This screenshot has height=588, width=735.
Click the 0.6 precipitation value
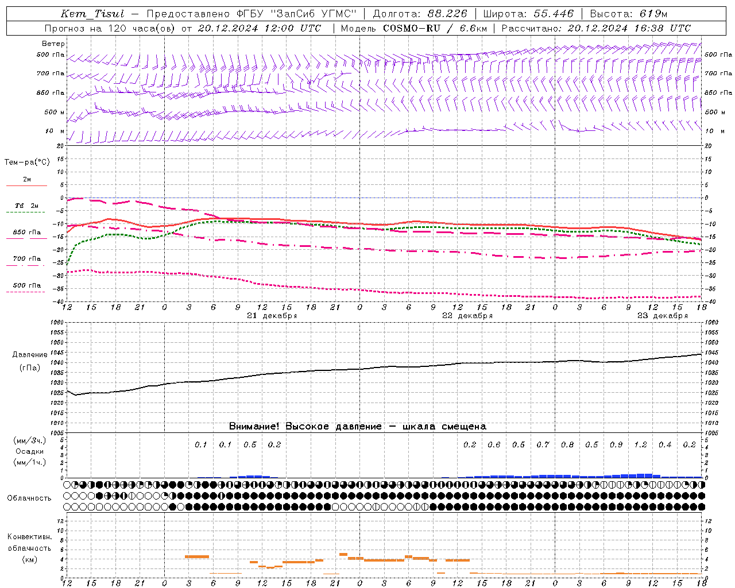pyautogui.click(x=494, y=444)
